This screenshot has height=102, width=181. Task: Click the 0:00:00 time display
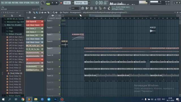coord(101,3)
